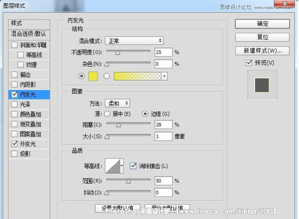Click the 抖动 slider handle

pyautogui.click(x=107, y=193)
